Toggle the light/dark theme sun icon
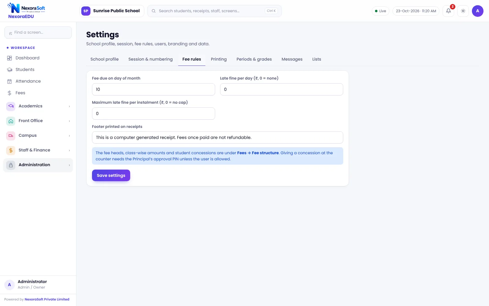The height and width of the screenshot is (306, 489). 463,11
